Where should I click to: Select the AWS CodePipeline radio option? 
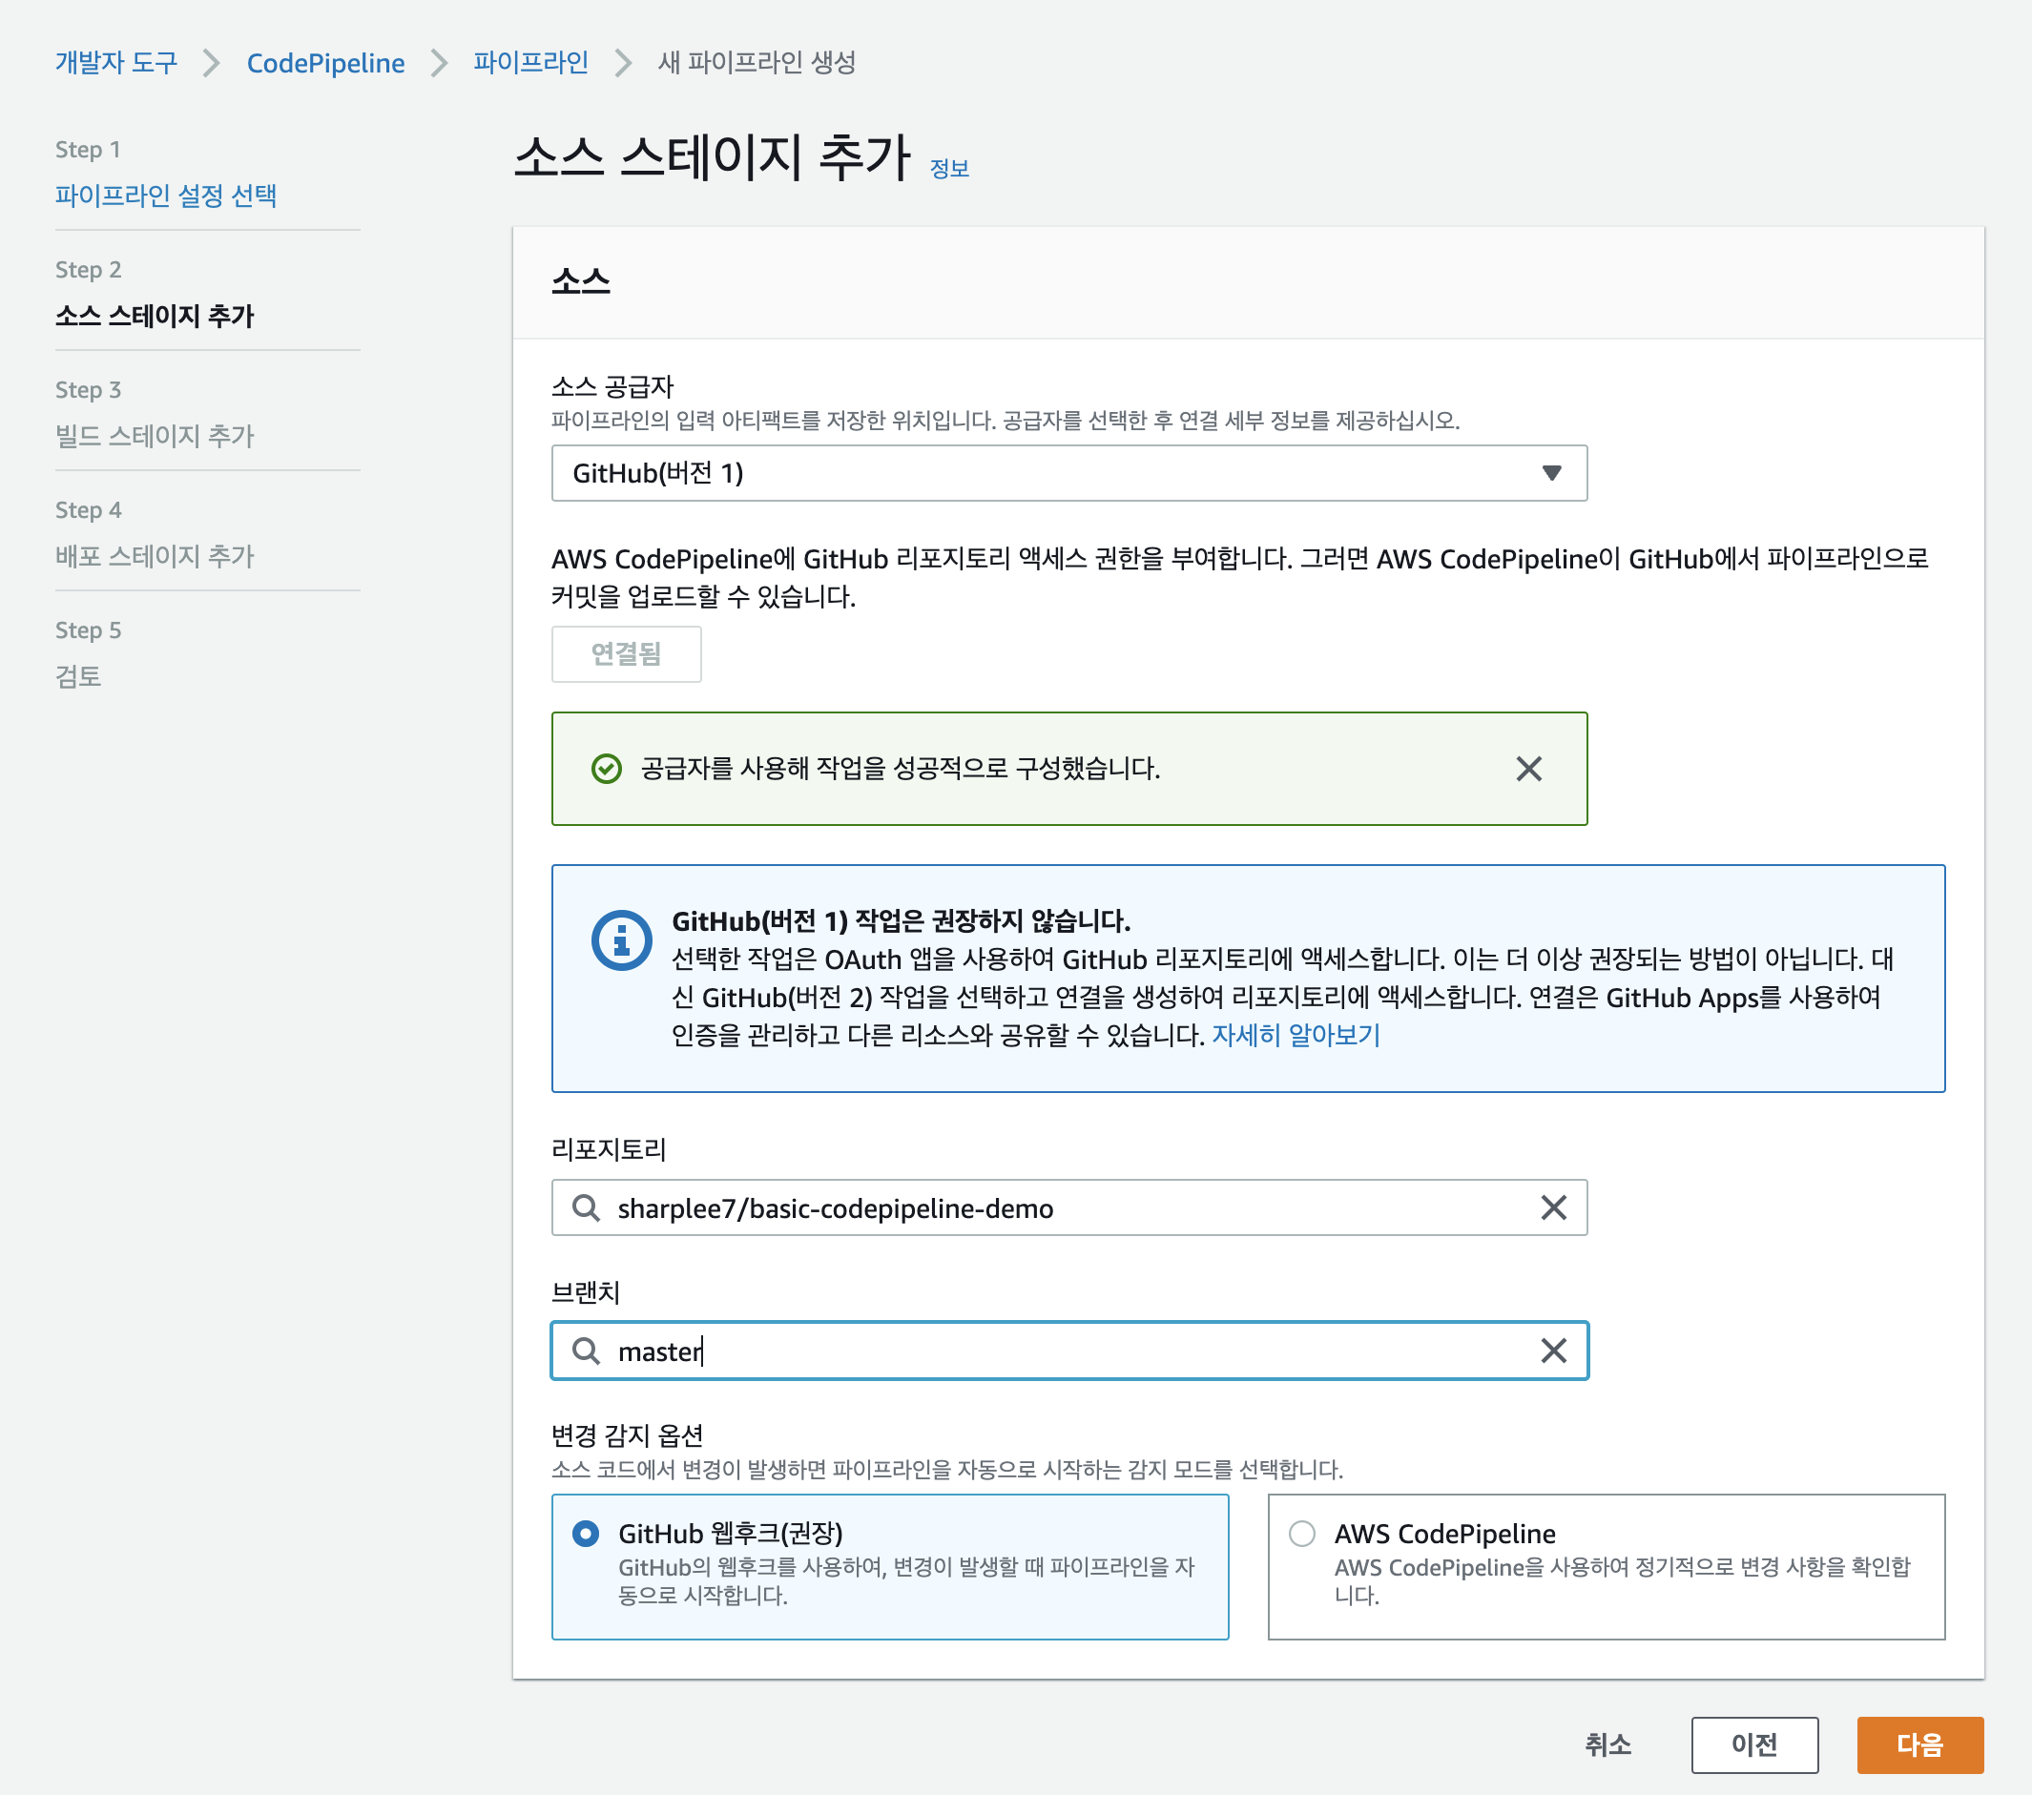tap(1301, 1534)
